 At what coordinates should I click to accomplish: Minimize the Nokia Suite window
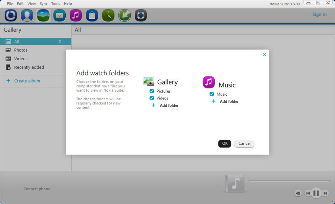point(308,3)
